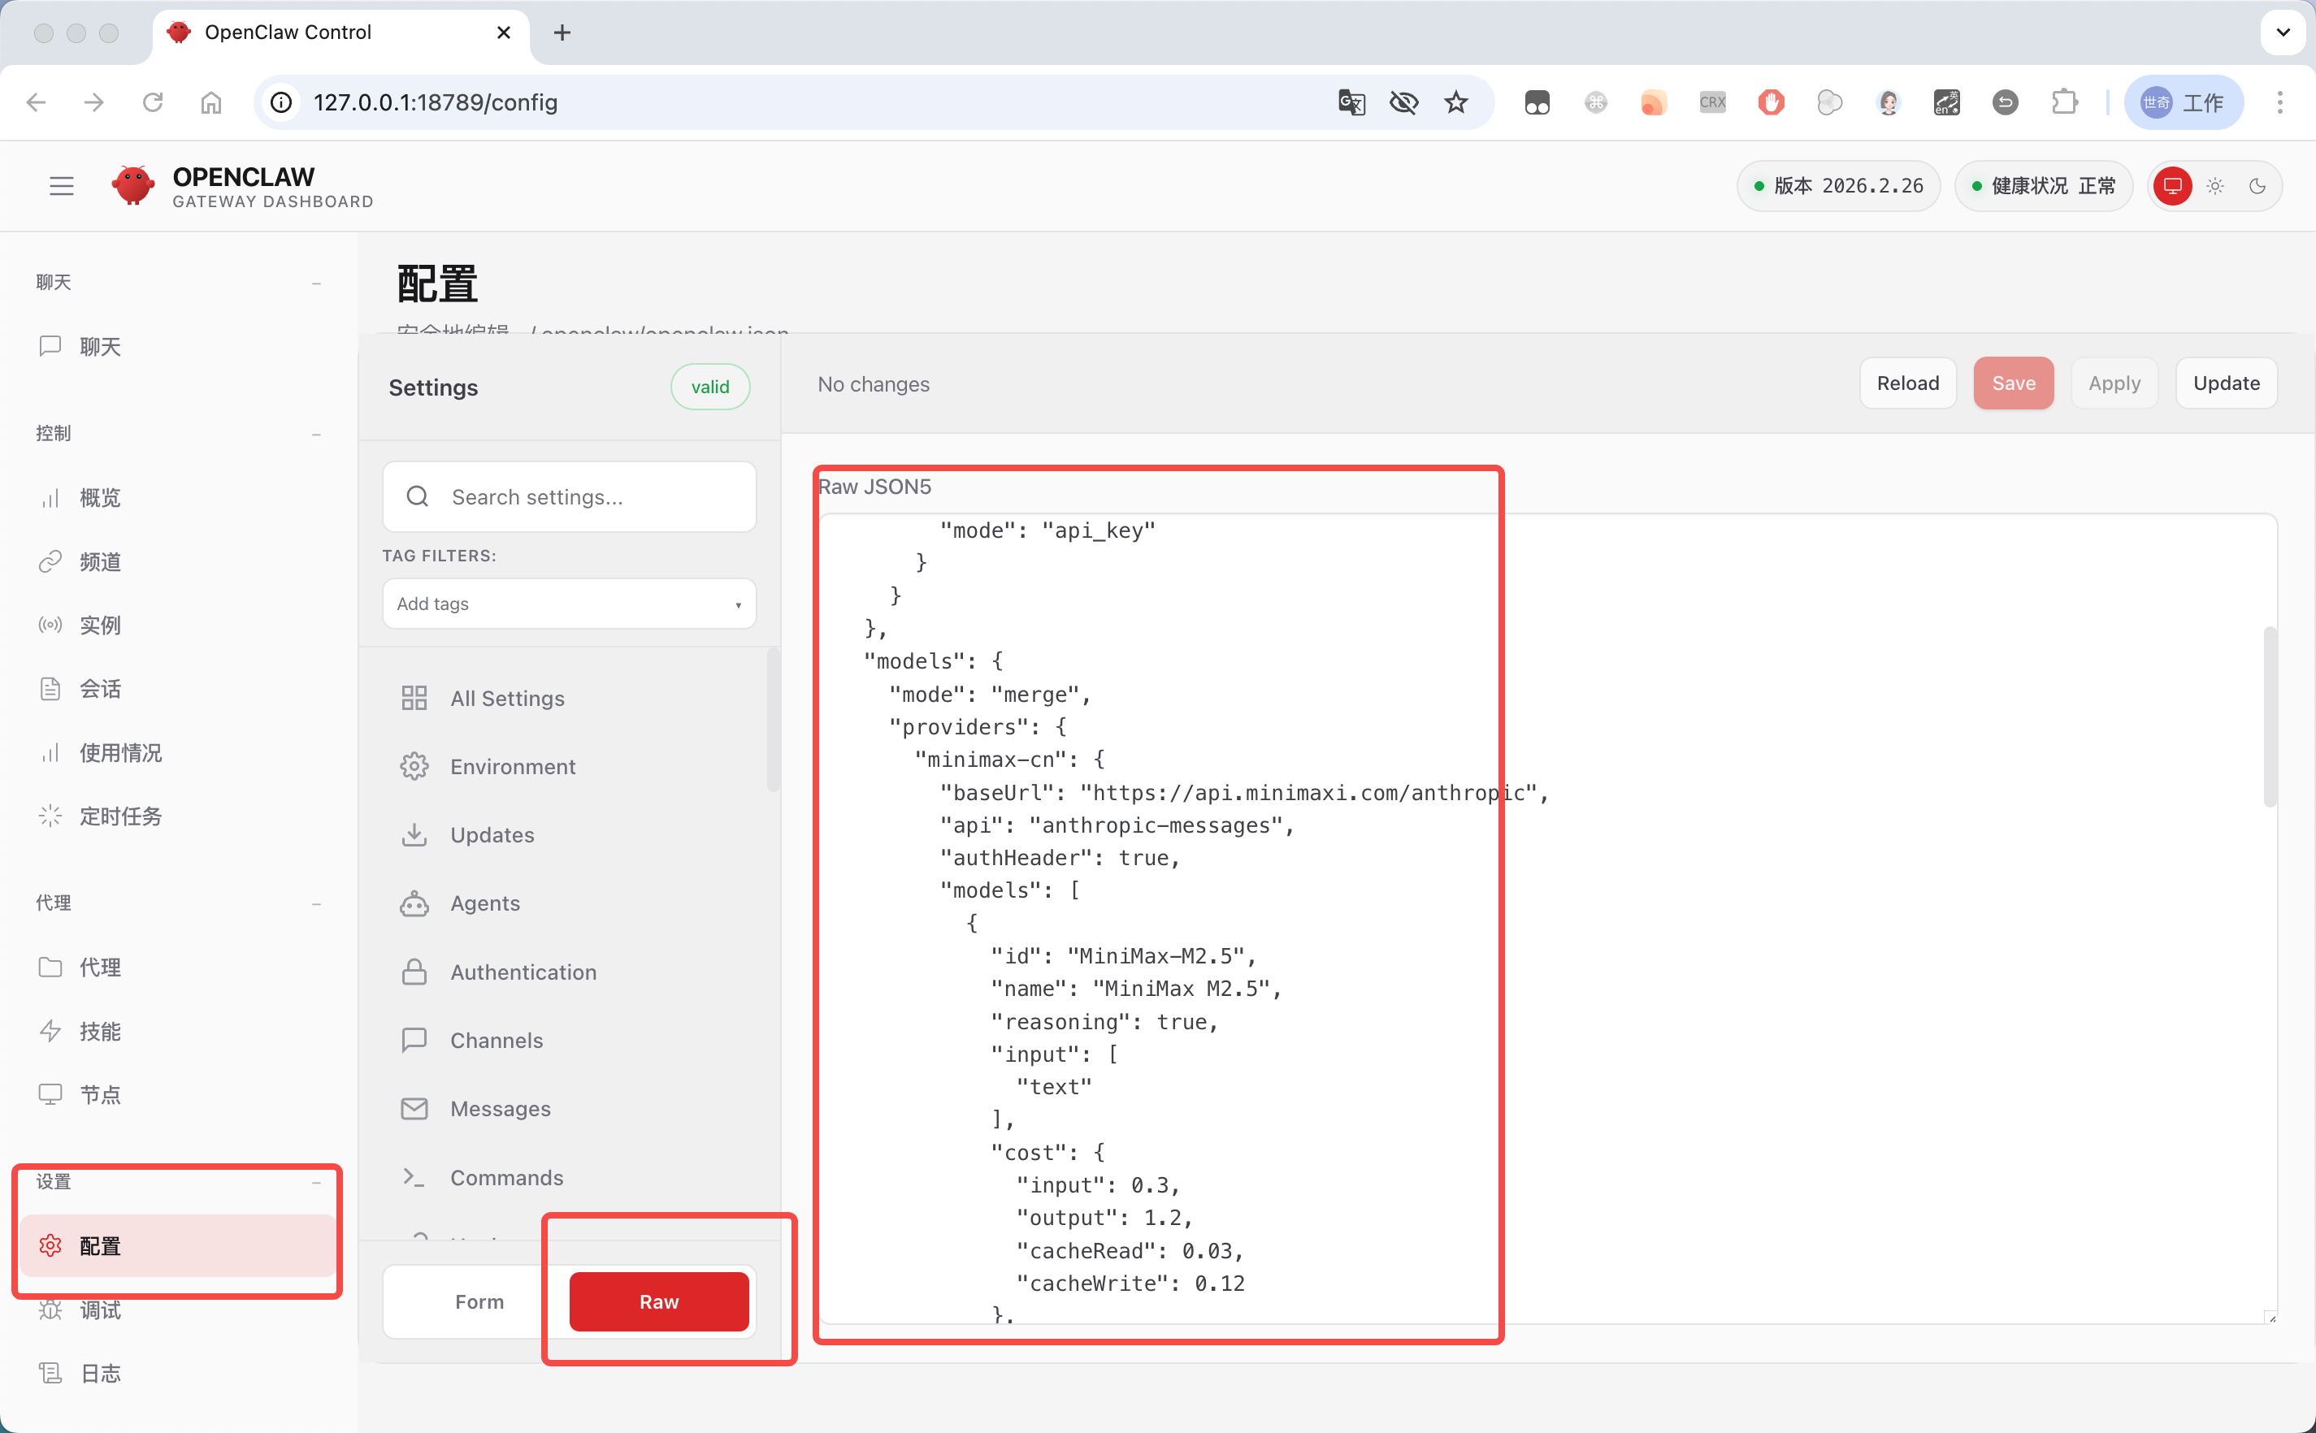Viewport: 2316px width, 1433px height.
Task: Switch to dark theme moon toggle
Action: (x=2257, y=186)
